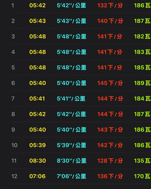
Task: Click pace 5'41''/公里 in split 7
Action: 71,99
